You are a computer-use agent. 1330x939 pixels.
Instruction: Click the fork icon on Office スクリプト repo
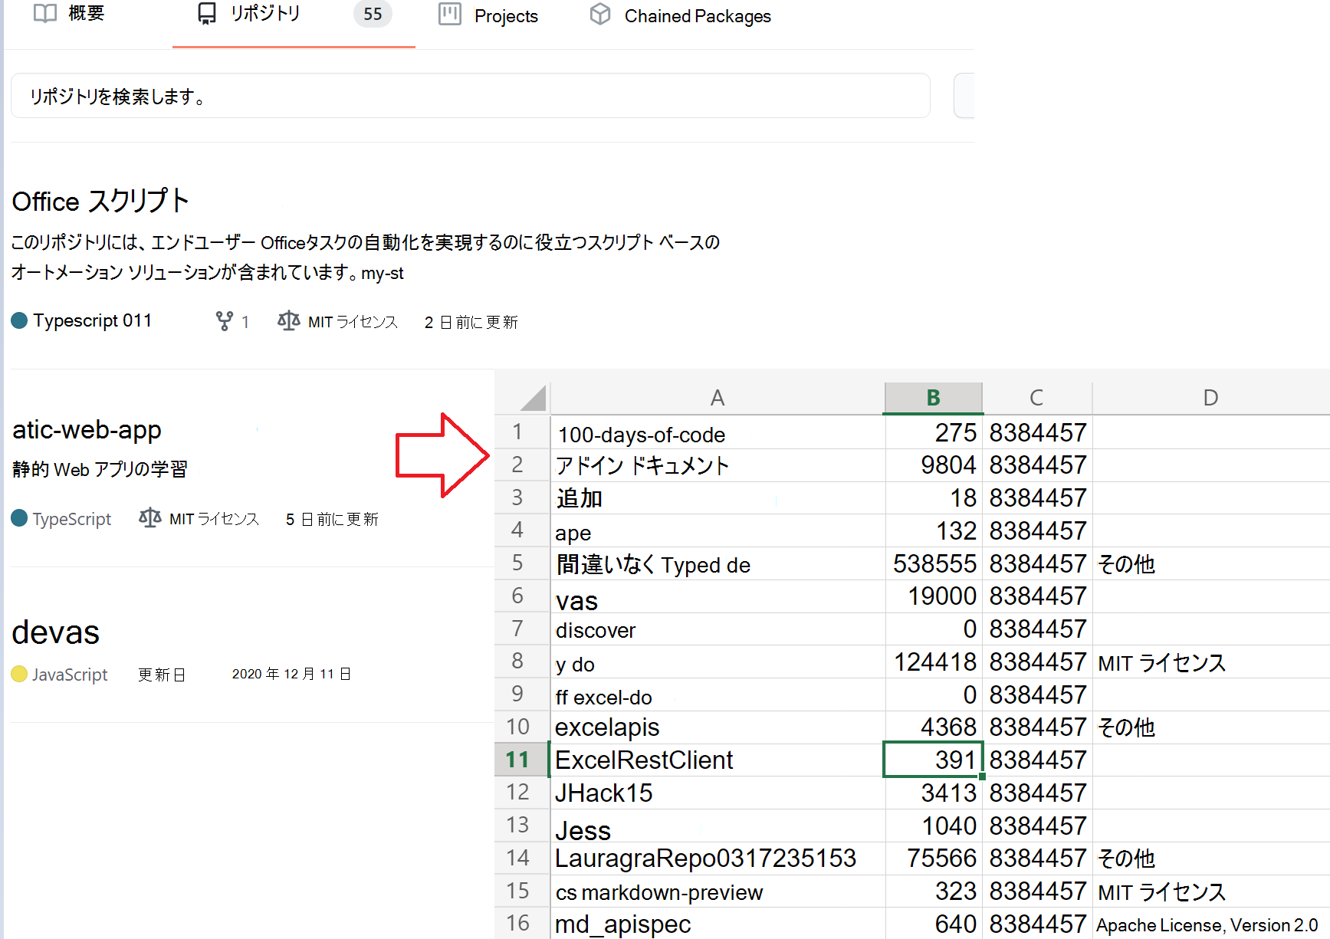225,321
